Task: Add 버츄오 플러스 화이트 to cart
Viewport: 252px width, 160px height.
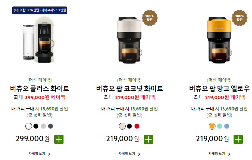Action: [59, 139]
